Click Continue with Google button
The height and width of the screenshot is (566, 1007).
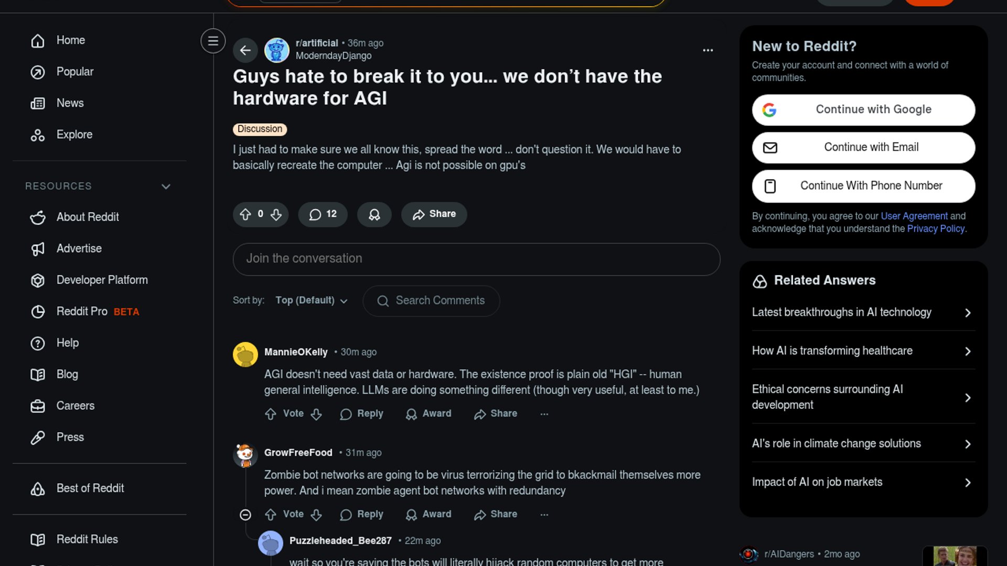click(863, 110)
